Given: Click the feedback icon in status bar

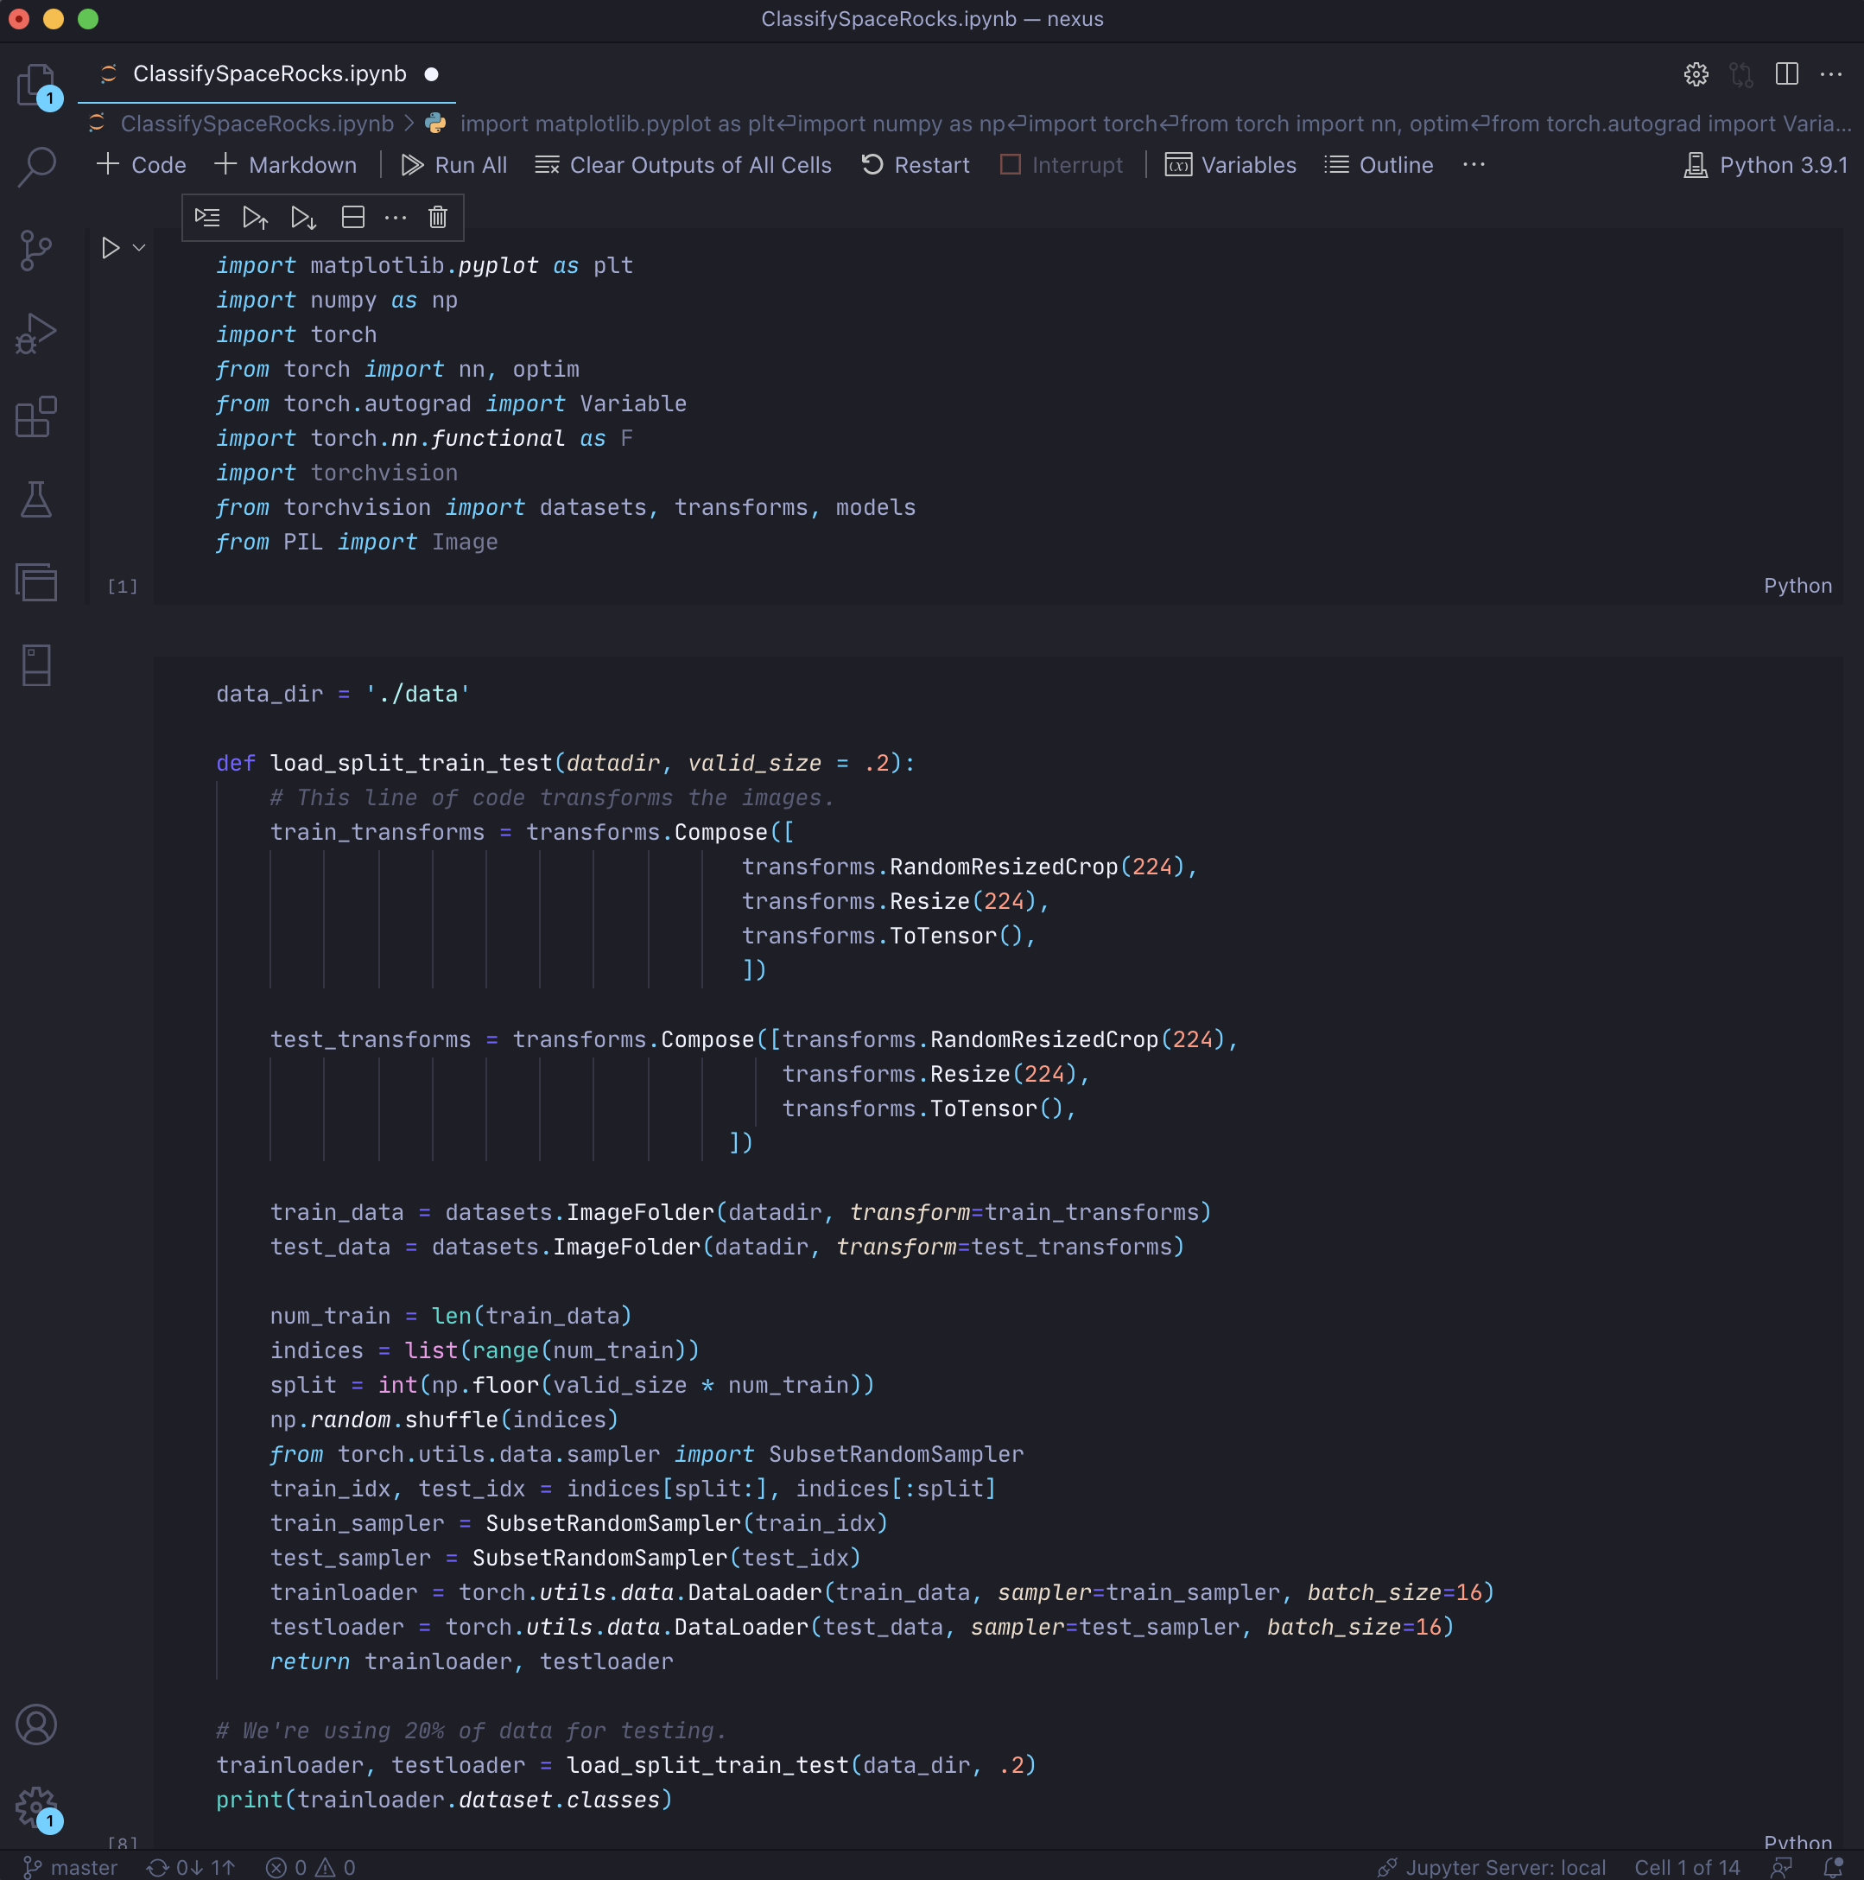Looking at the screenshot, I should [1781, 1866].
